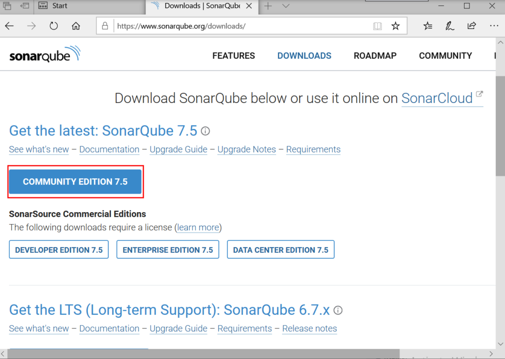Open 7.5 Requirements link

coord(313,149)
